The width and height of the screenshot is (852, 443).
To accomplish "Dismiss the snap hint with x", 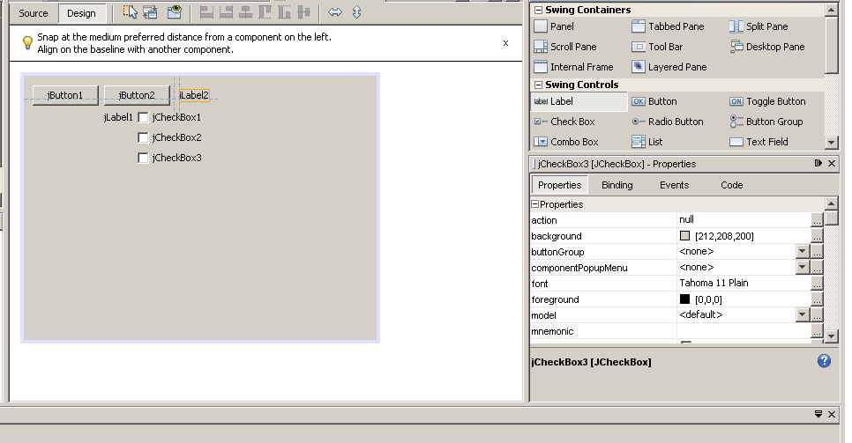I will pos(505,42).
